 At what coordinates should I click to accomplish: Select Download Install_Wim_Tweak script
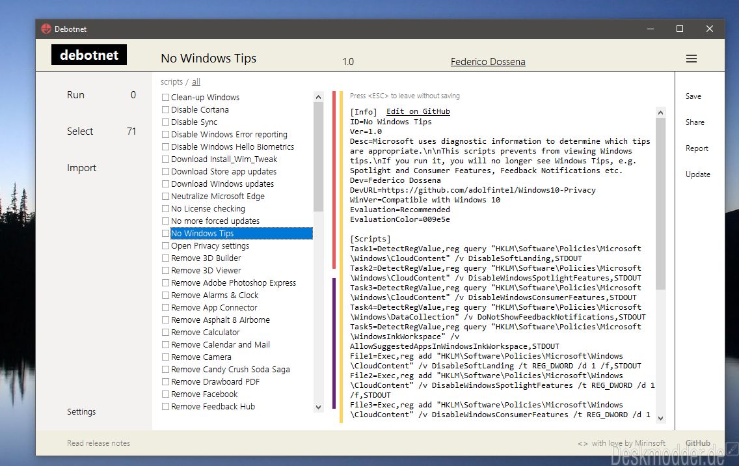point(224,159)
